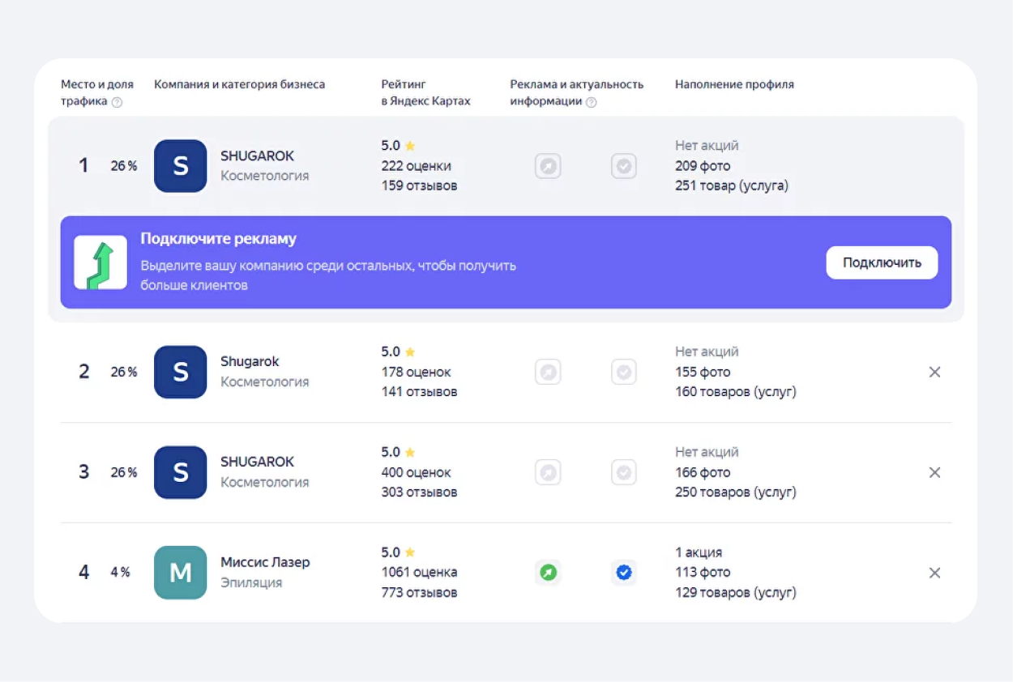Click "303 отзывов" text
Screen dimensions: 1013x682
point(419,492)
